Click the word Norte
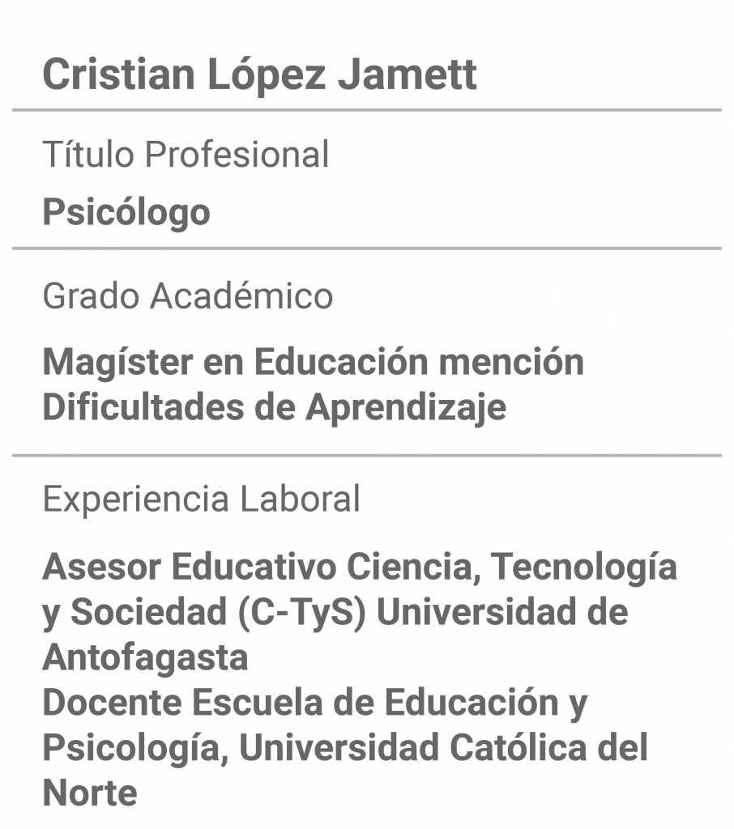 [90, 793]
